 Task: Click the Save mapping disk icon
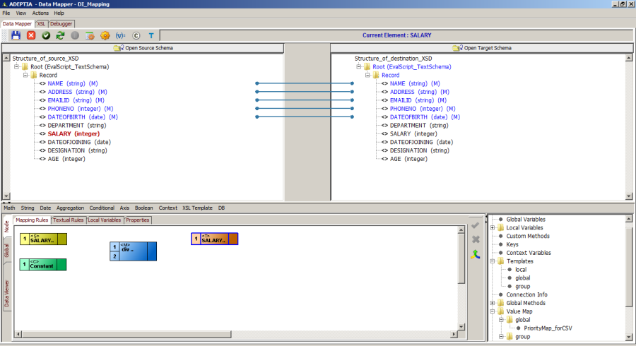point(16,35)
